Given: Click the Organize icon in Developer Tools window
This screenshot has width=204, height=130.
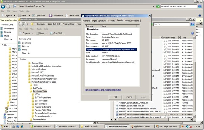Looking at the screenshot, I should 20,33.
